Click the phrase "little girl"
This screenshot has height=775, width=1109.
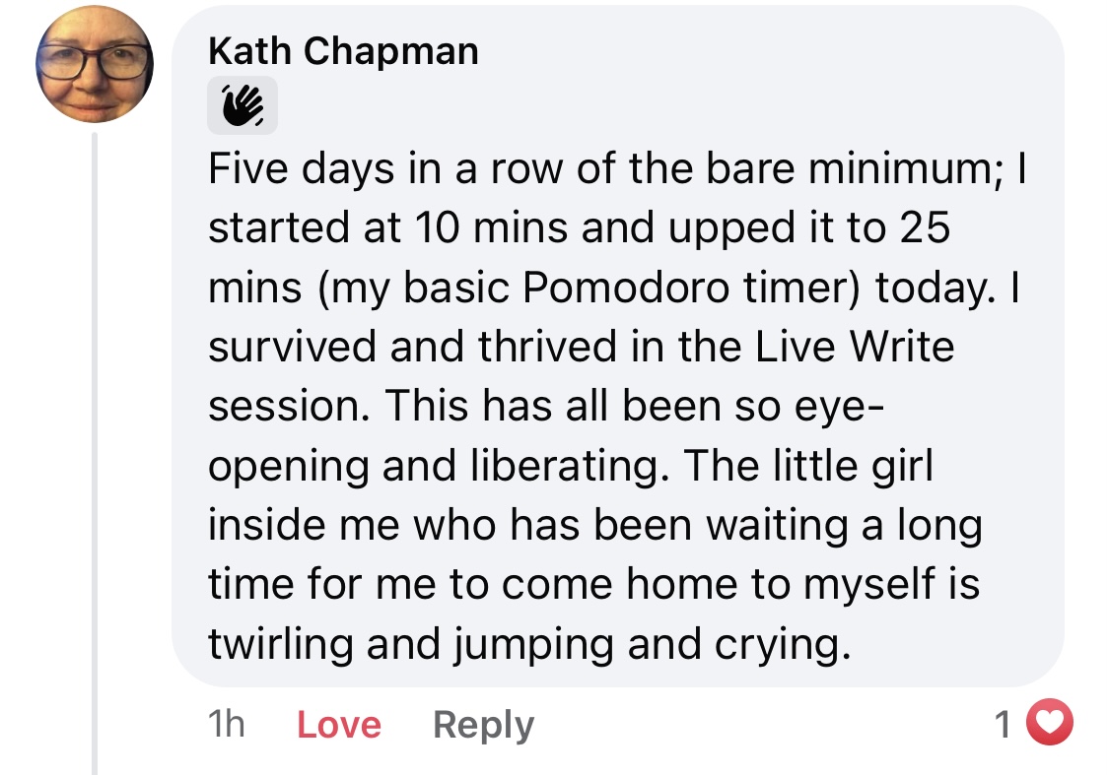[847, 464]
